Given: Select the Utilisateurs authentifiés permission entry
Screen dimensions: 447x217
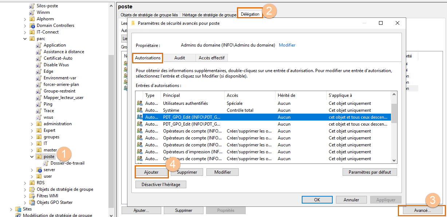Looking at the screenshot, I should [x=185, y=103].
